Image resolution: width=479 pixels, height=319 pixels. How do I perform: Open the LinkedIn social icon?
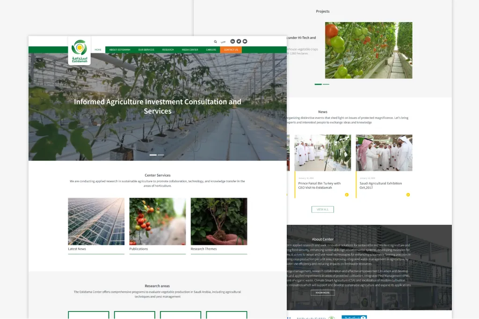point(232,41)
